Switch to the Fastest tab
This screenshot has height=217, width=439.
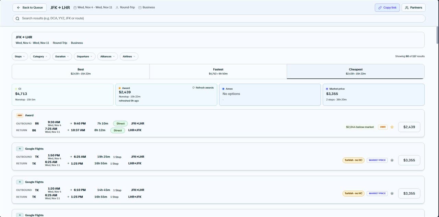[x=218, y=71]
